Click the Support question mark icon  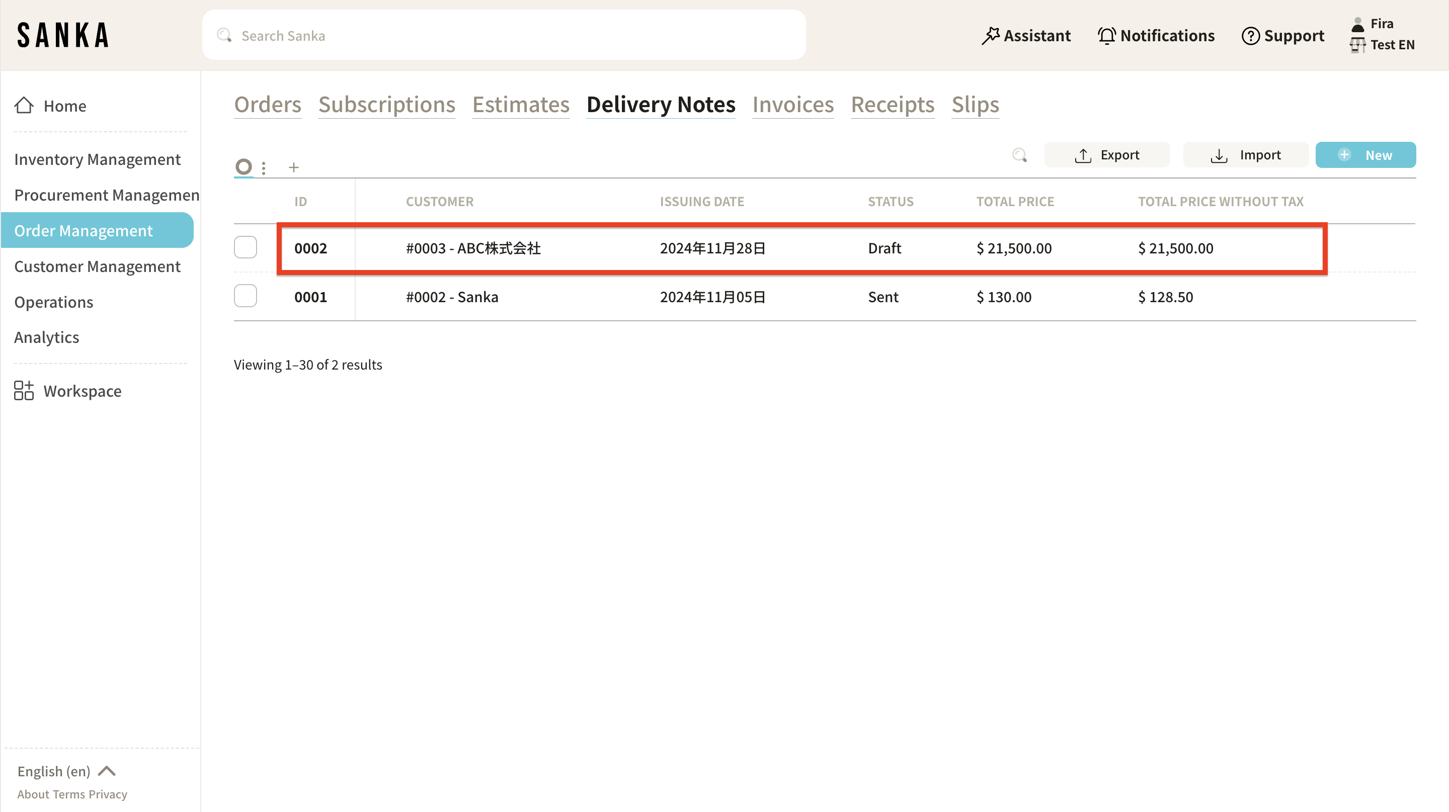pyautogui.click(x=1250, y=36)
